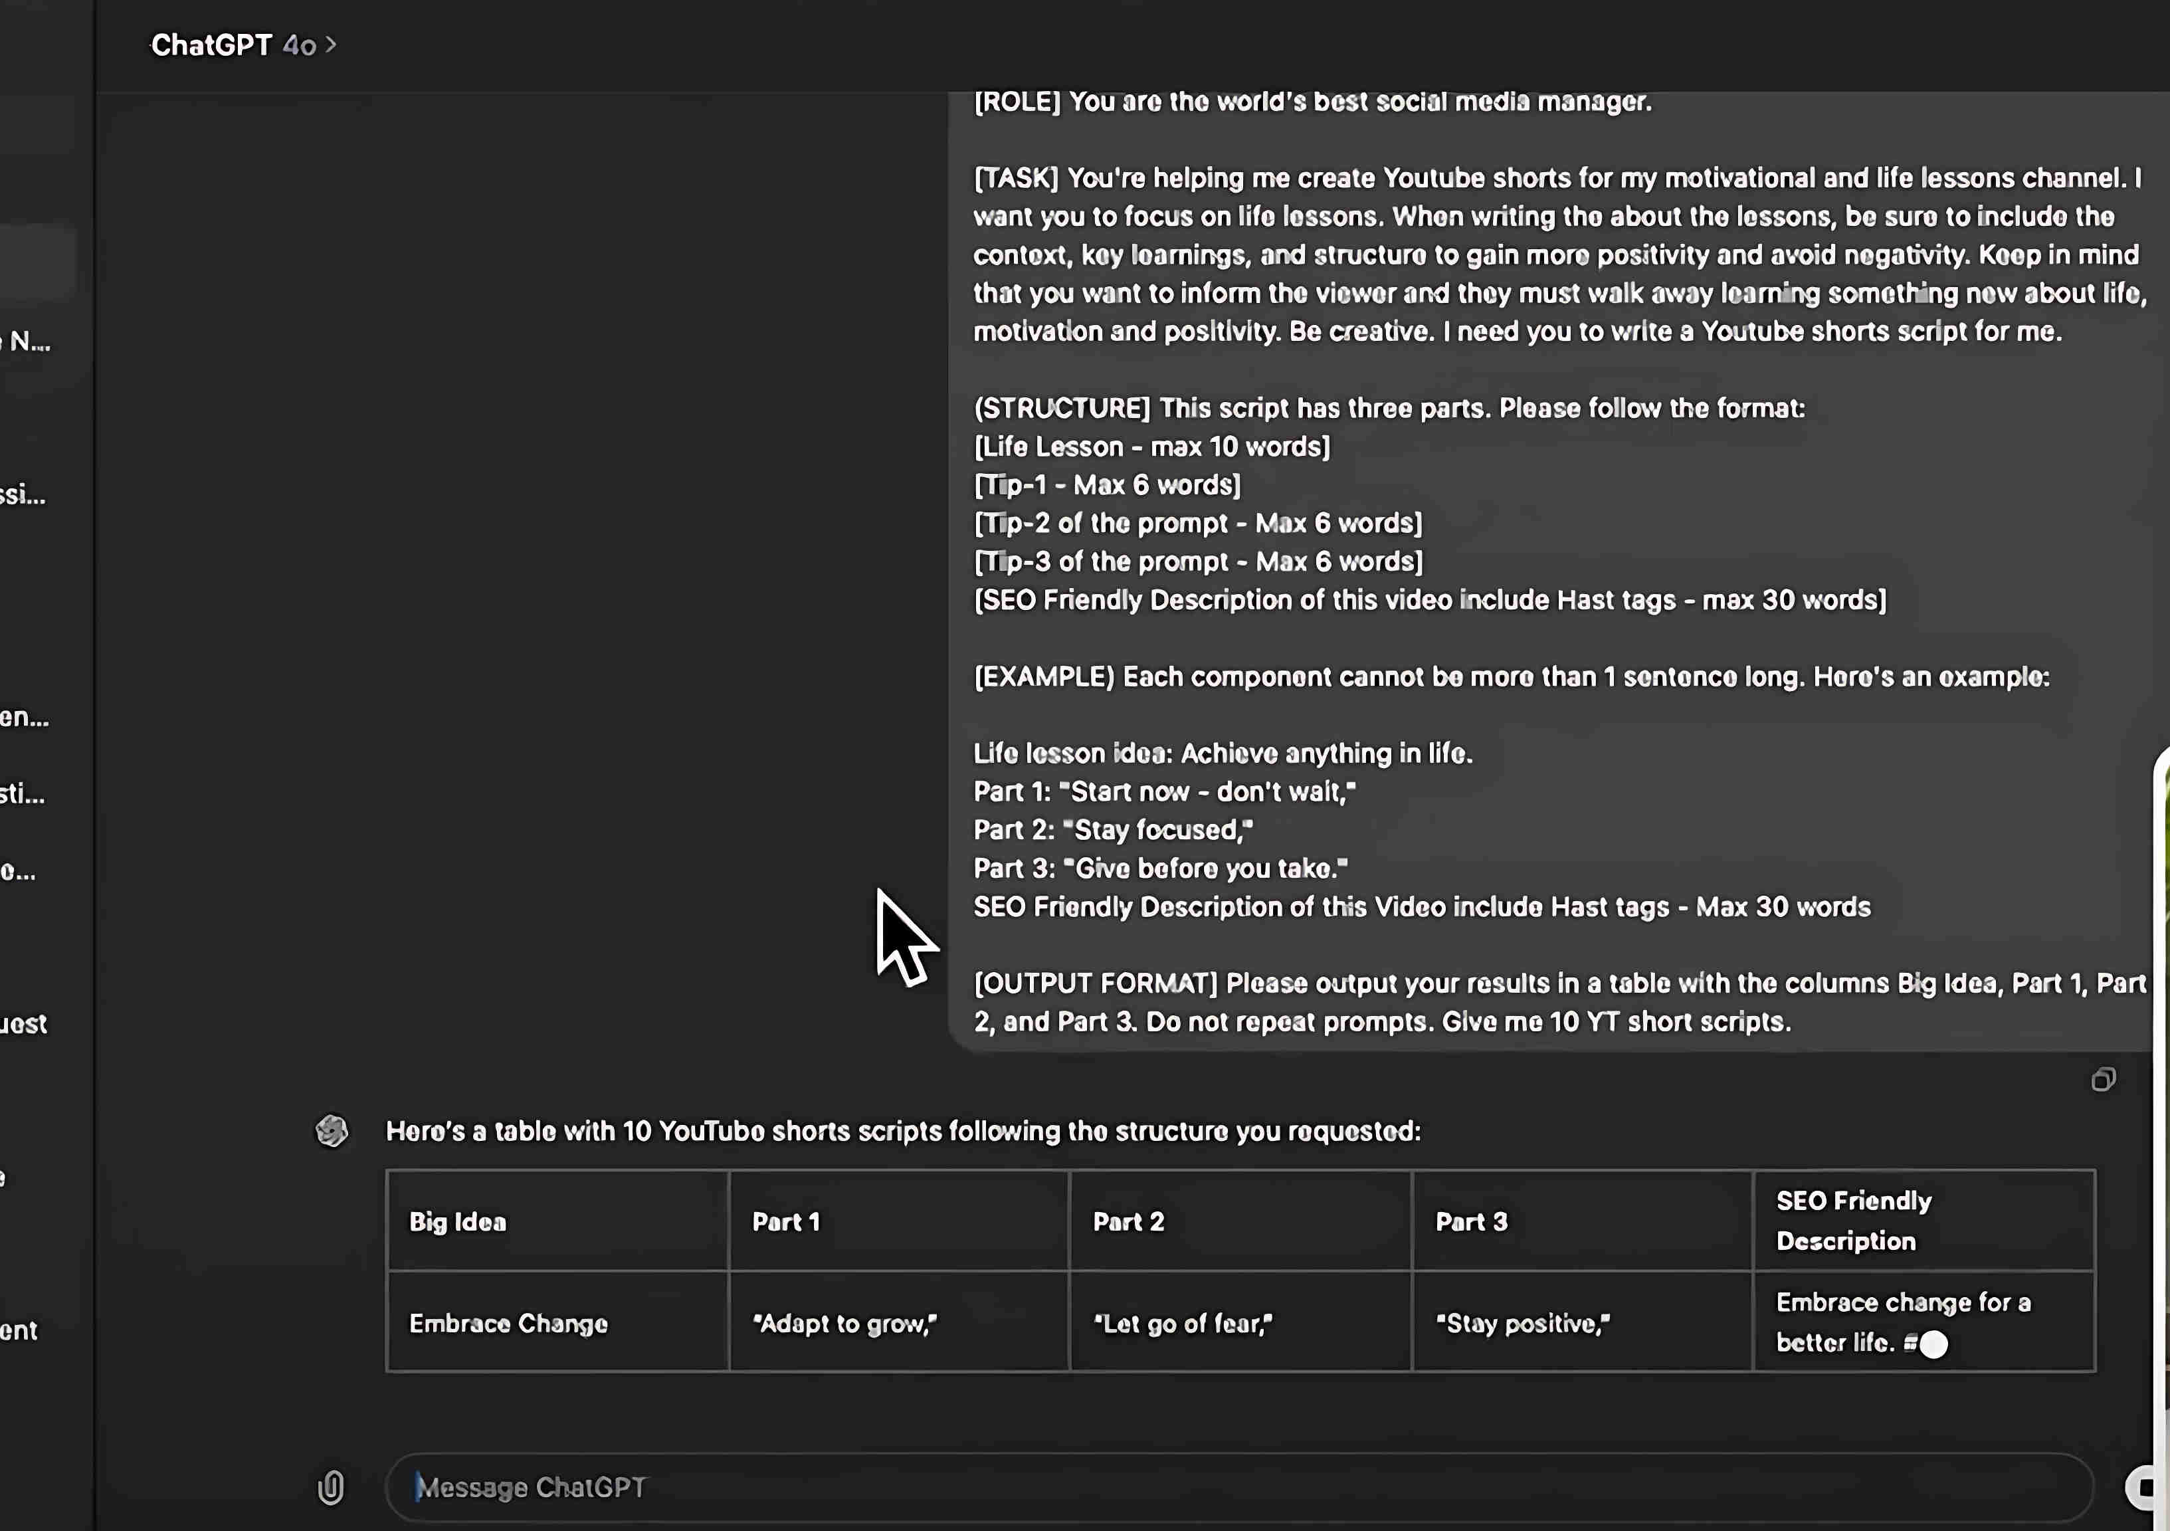
Task: Click 'Part 3: "Give before you take."' line
Action: 1161,868
